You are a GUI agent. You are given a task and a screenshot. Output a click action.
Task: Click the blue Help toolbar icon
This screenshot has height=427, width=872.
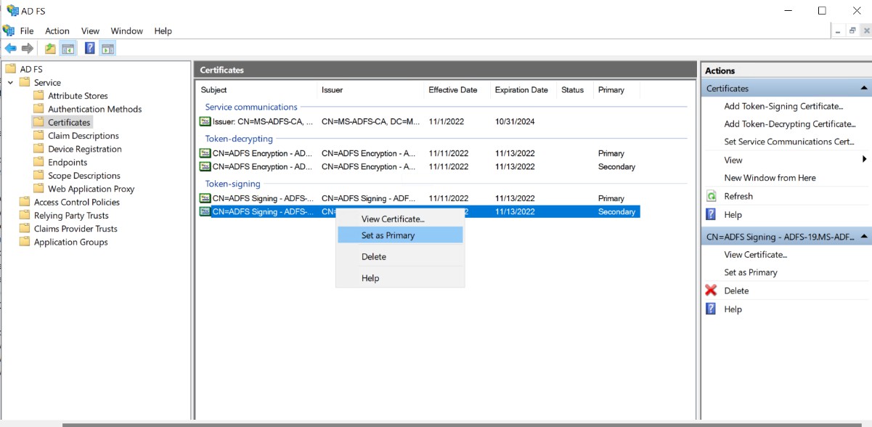(x=90, y=49)
